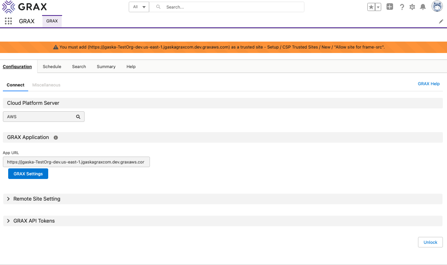Click the App URL label
Viewport: 447px width, 265px height.
tap(11, 153)
